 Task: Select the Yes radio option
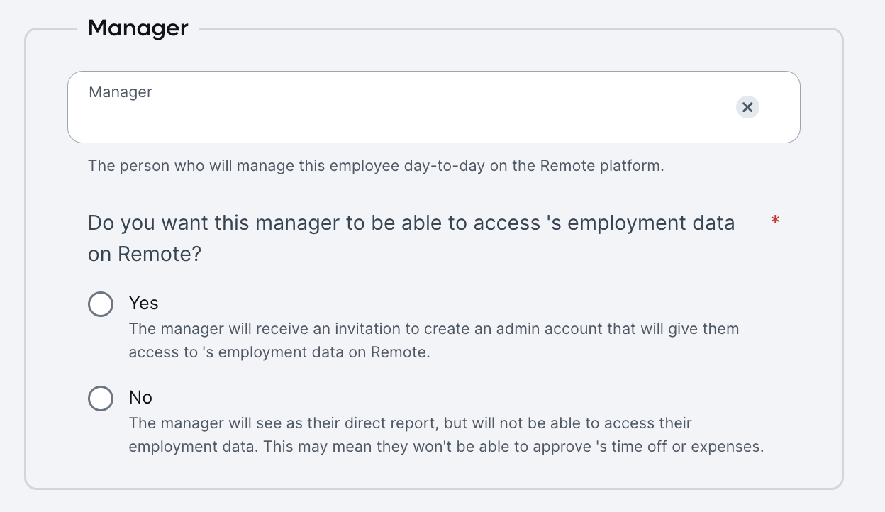[101, 304]
